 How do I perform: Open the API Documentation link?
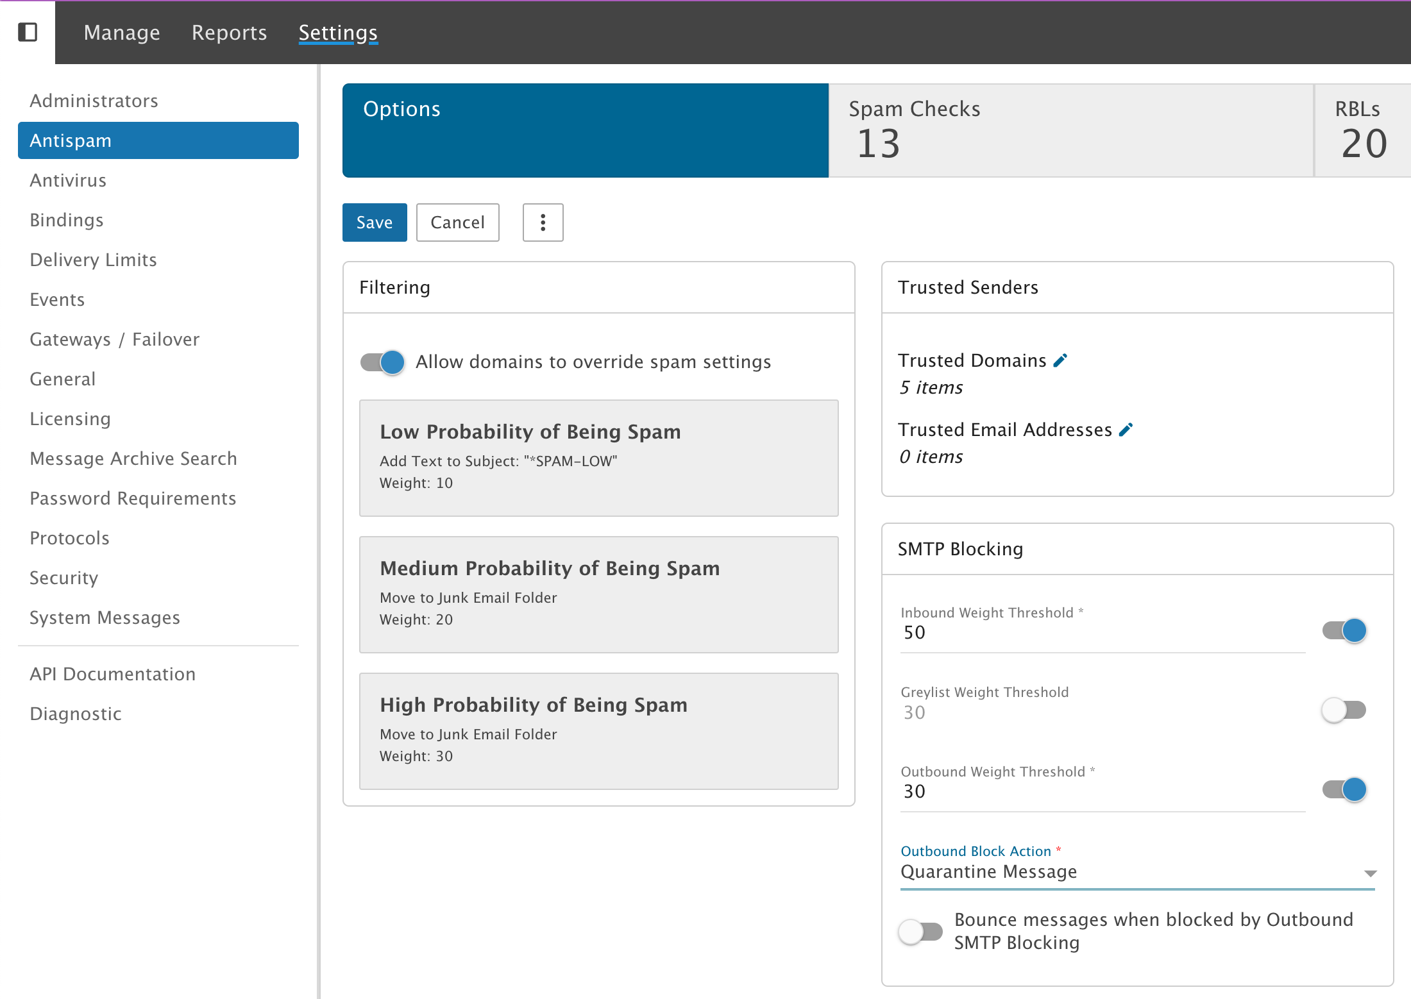(112, 674)
